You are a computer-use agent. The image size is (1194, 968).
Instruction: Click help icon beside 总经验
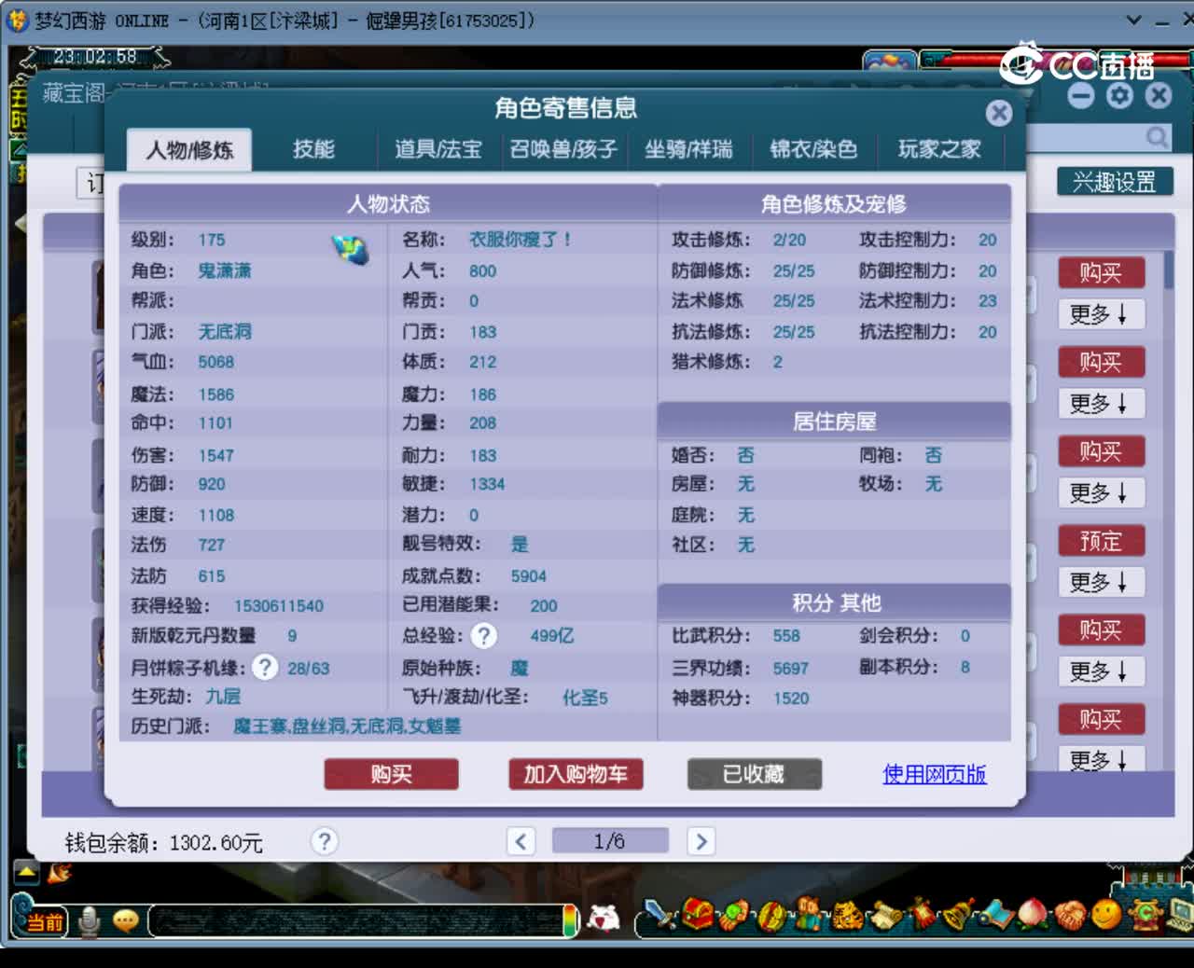coord(483,636)
